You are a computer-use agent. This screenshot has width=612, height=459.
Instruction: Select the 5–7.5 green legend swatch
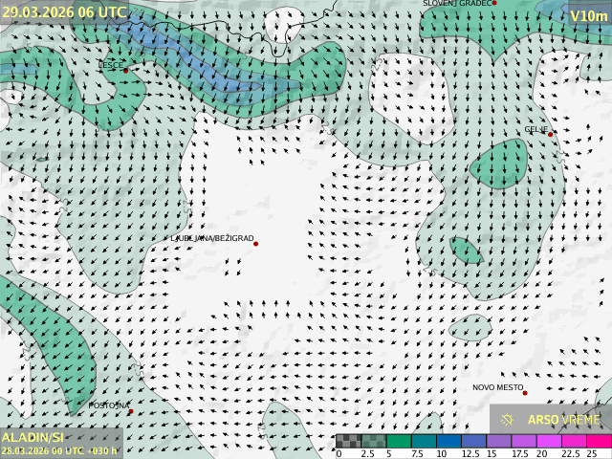[x=399, y=442]
